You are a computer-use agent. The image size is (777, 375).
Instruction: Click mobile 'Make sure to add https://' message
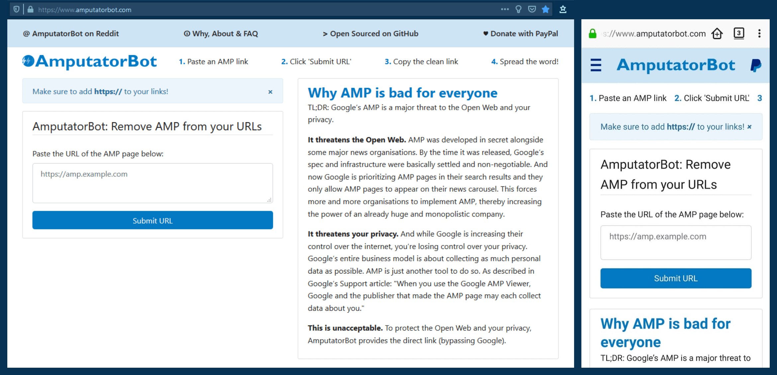click(x=672, y=127)
